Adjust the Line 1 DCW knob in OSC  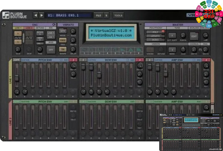pos(18,49)
